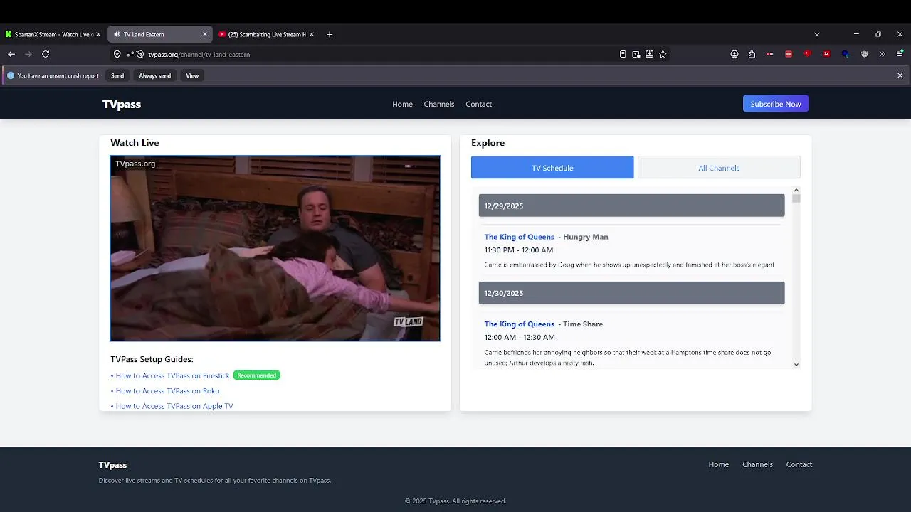
Task: Open How to Access TVPass on Firestick
Action: coord(173,375)
